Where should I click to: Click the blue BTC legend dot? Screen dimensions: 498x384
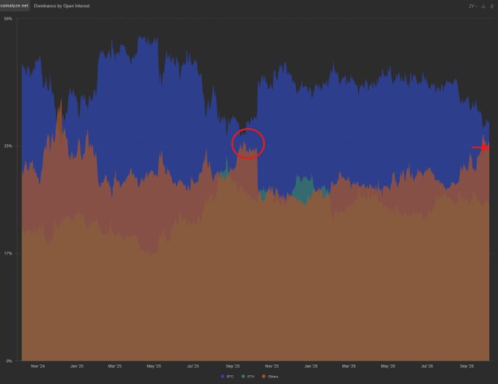pyautogui.click(x=223, y=377)
